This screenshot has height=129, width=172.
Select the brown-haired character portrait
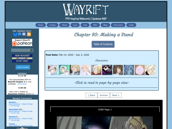(x=118, y=70)
